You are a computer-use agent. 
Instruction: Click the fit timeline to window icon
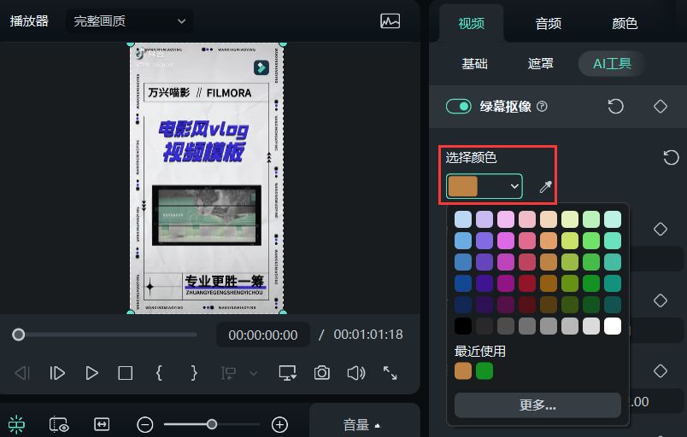102,424
